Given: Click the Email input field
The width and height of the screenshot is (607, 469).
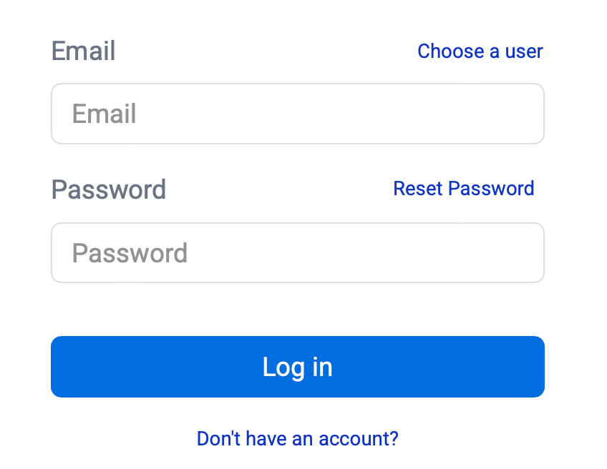Looking at the screenshot, I should pos(297,114).
